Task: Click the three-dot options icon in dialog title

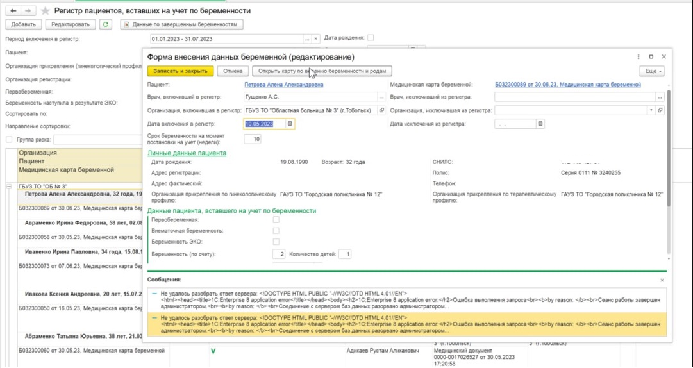Action: pyautogui.click(x=639, y=57)
